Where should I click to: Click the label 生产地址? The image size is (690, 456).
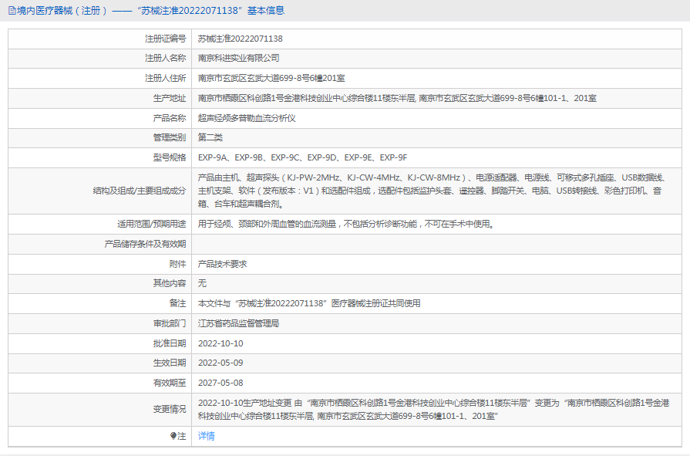[x=170, y=98]
